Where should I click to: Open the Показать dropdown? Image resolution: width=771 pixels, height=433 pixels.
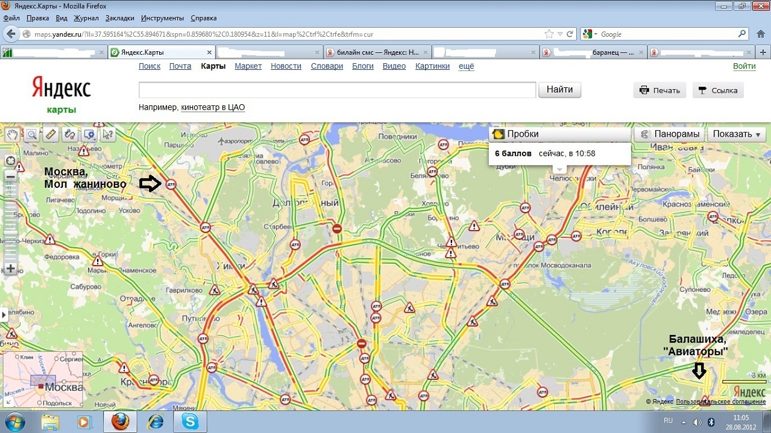(737, 134)
